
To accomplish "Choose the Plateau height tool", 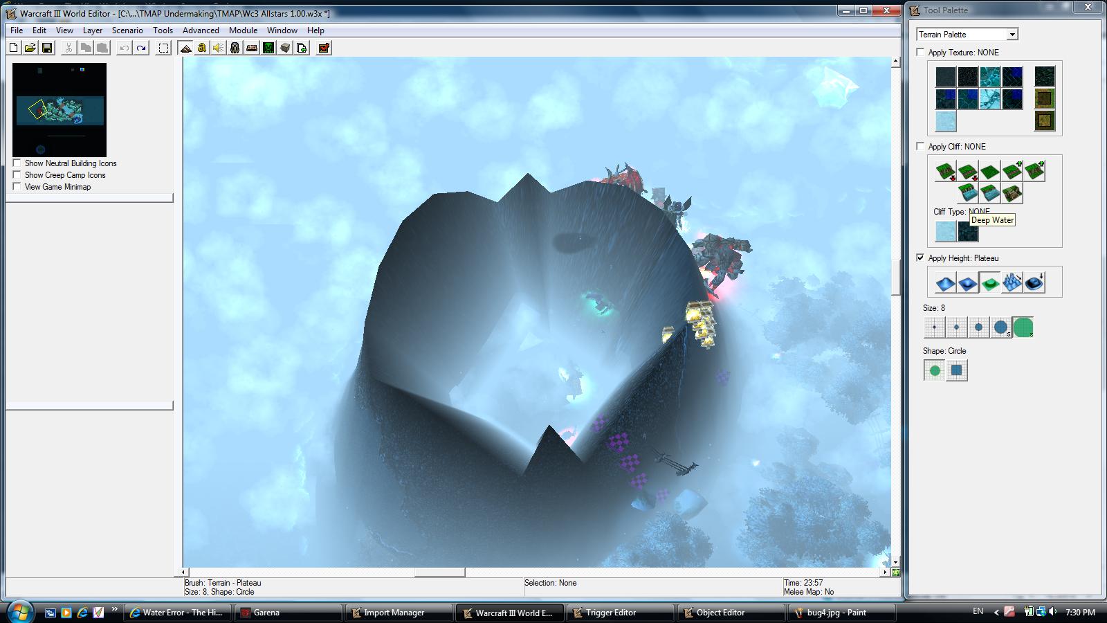I will 989,282.
